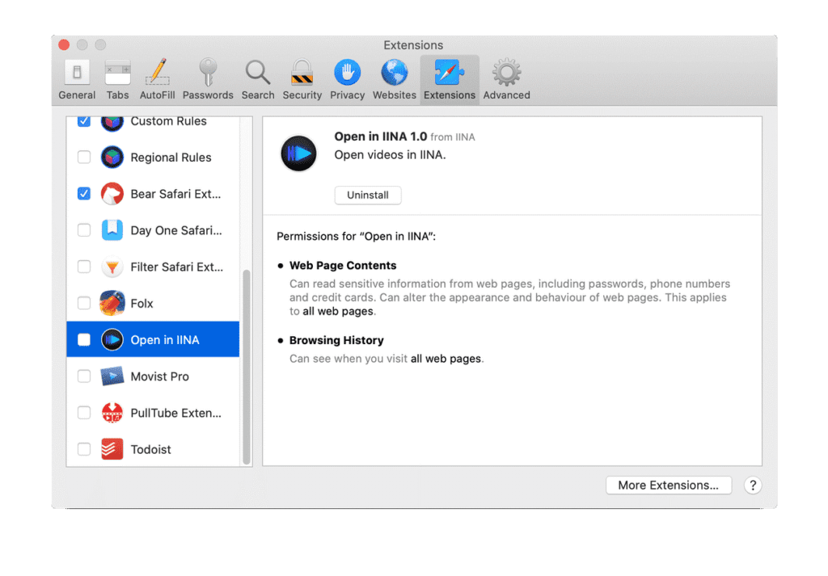Enable the Todoist extension checkbox

point(84,449)
